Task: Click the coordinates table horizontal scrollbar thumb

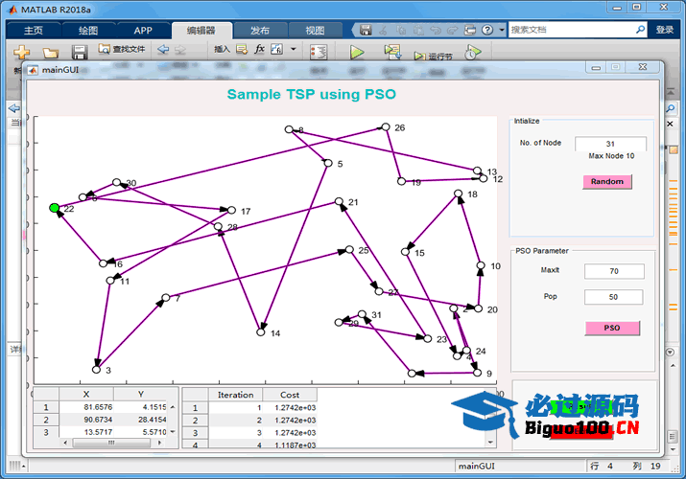Action: (x=111, y=443)
